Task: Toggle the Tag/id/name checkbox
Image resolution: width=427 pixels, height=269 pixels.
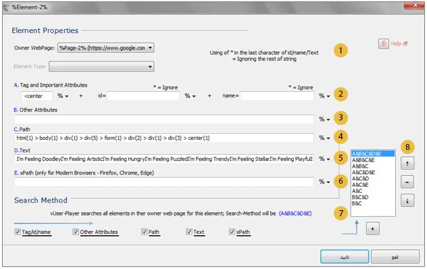Action: [18, 232]
